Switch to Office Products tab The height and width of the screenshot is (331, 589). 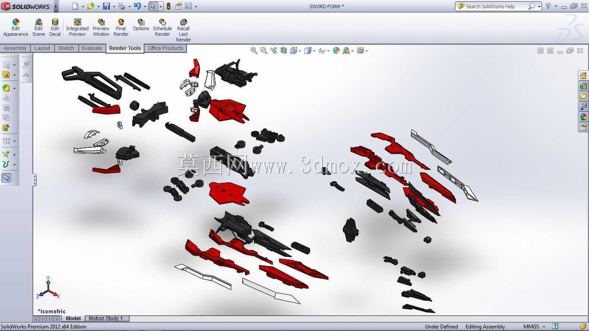click(x=166, y=48)
